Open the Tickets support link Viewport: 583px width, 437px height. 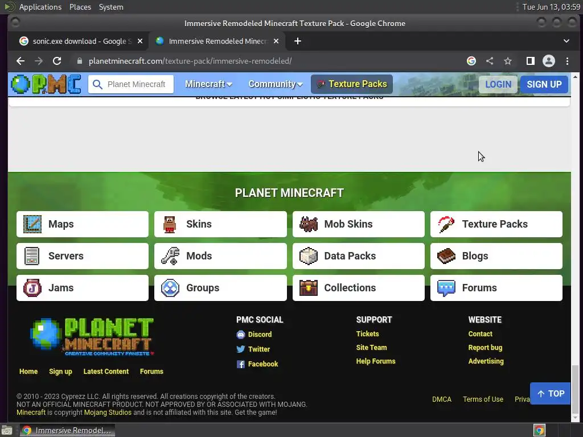(x=367, y=334)
